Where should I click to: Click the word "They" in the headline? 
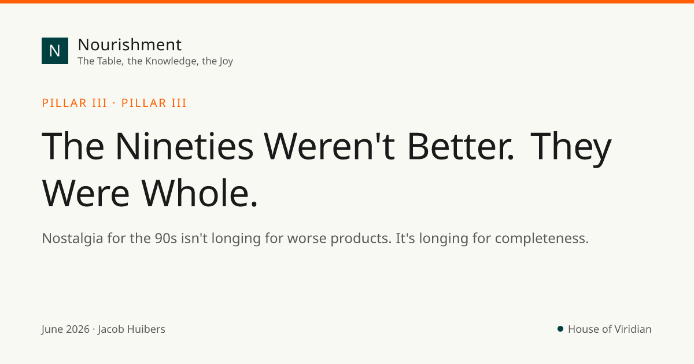point(571,147)
